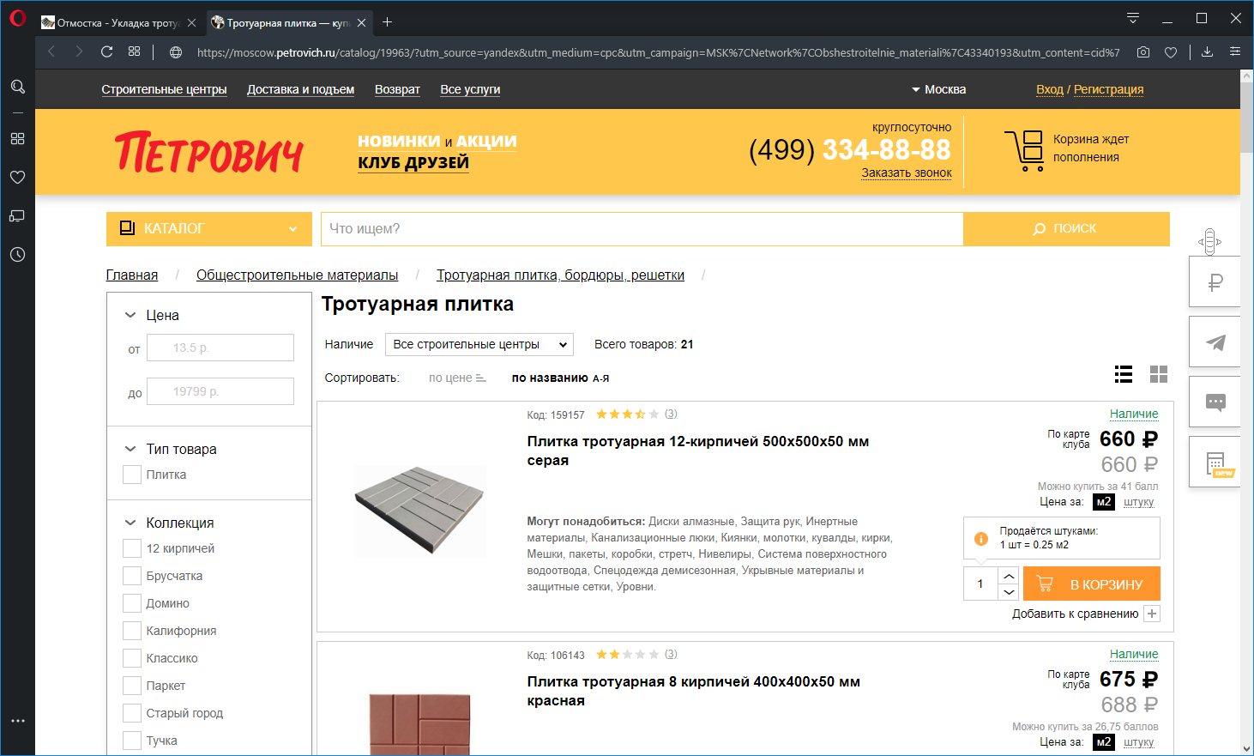Image resolution: width=1254 pixels, height=756 pixels.
Task: Open the Москва city selector
Action: pos(939,89)
